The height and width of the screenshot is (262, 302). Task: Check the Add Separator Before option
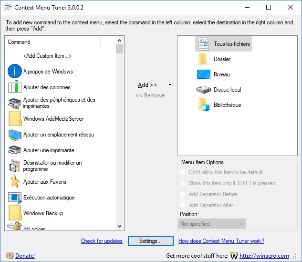[183, 194]
